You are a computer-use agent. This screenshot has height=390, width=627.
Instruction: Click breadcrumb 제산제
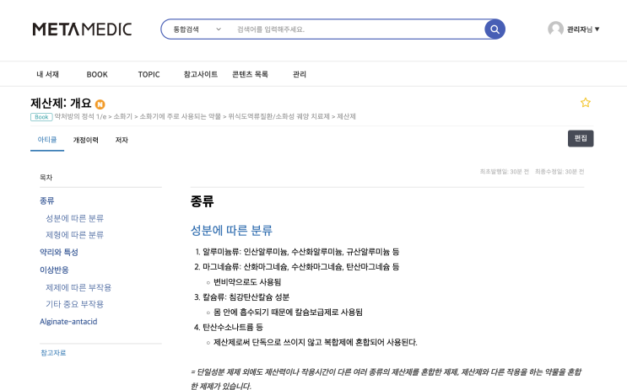tap(346, 116)
